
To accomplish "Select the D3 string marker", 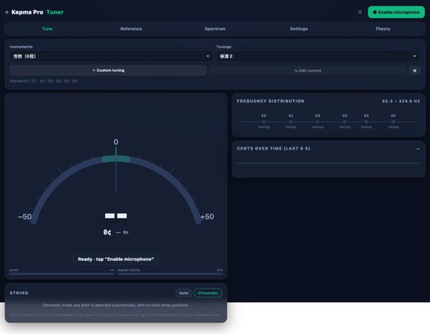I will point(318,122).
